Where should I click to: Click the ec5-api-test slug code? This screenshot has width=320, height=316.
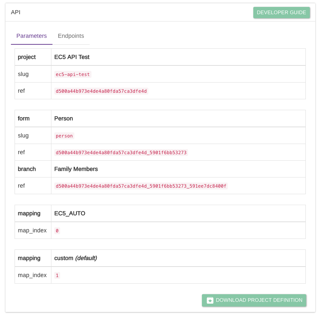[x=73, y=75]
